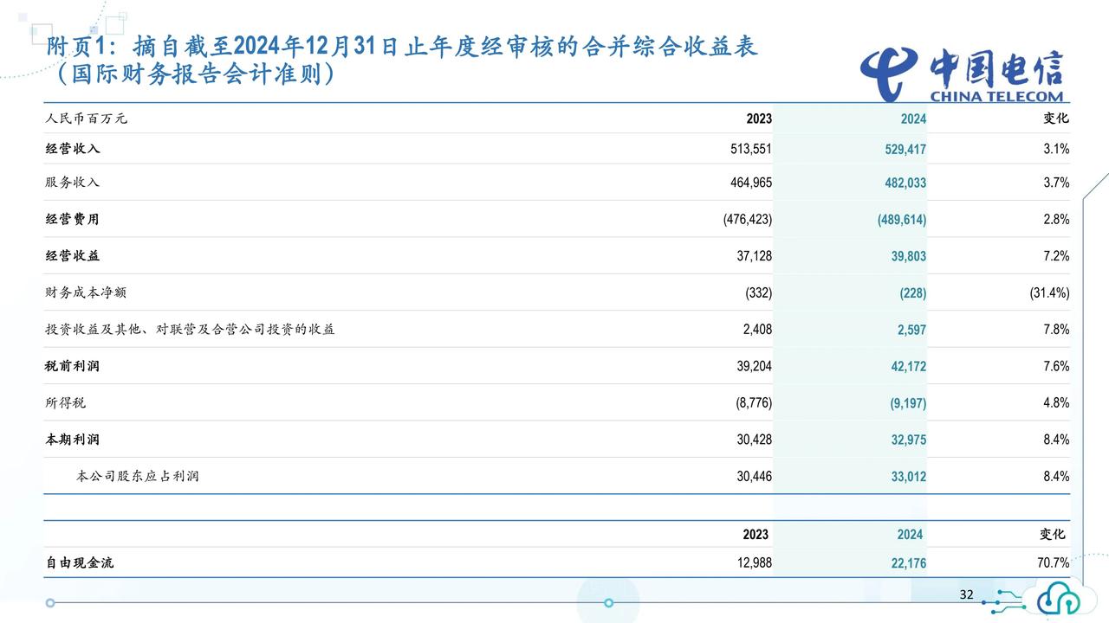Click the slide page number 32
The height and width of the screenshot is (623, 1109).
[967, 594]
